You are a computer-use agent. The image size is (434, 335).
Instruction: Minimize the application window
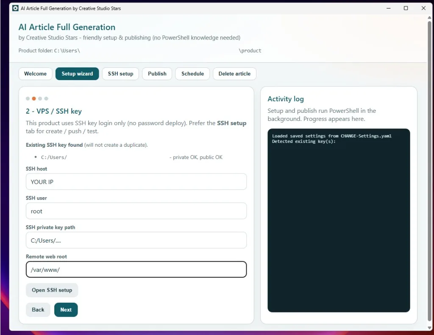[x=389, y=8]
